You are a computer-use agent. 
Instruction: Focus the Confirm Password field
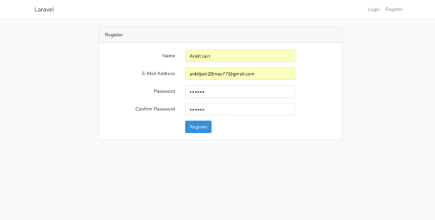(x=240, y=109)
